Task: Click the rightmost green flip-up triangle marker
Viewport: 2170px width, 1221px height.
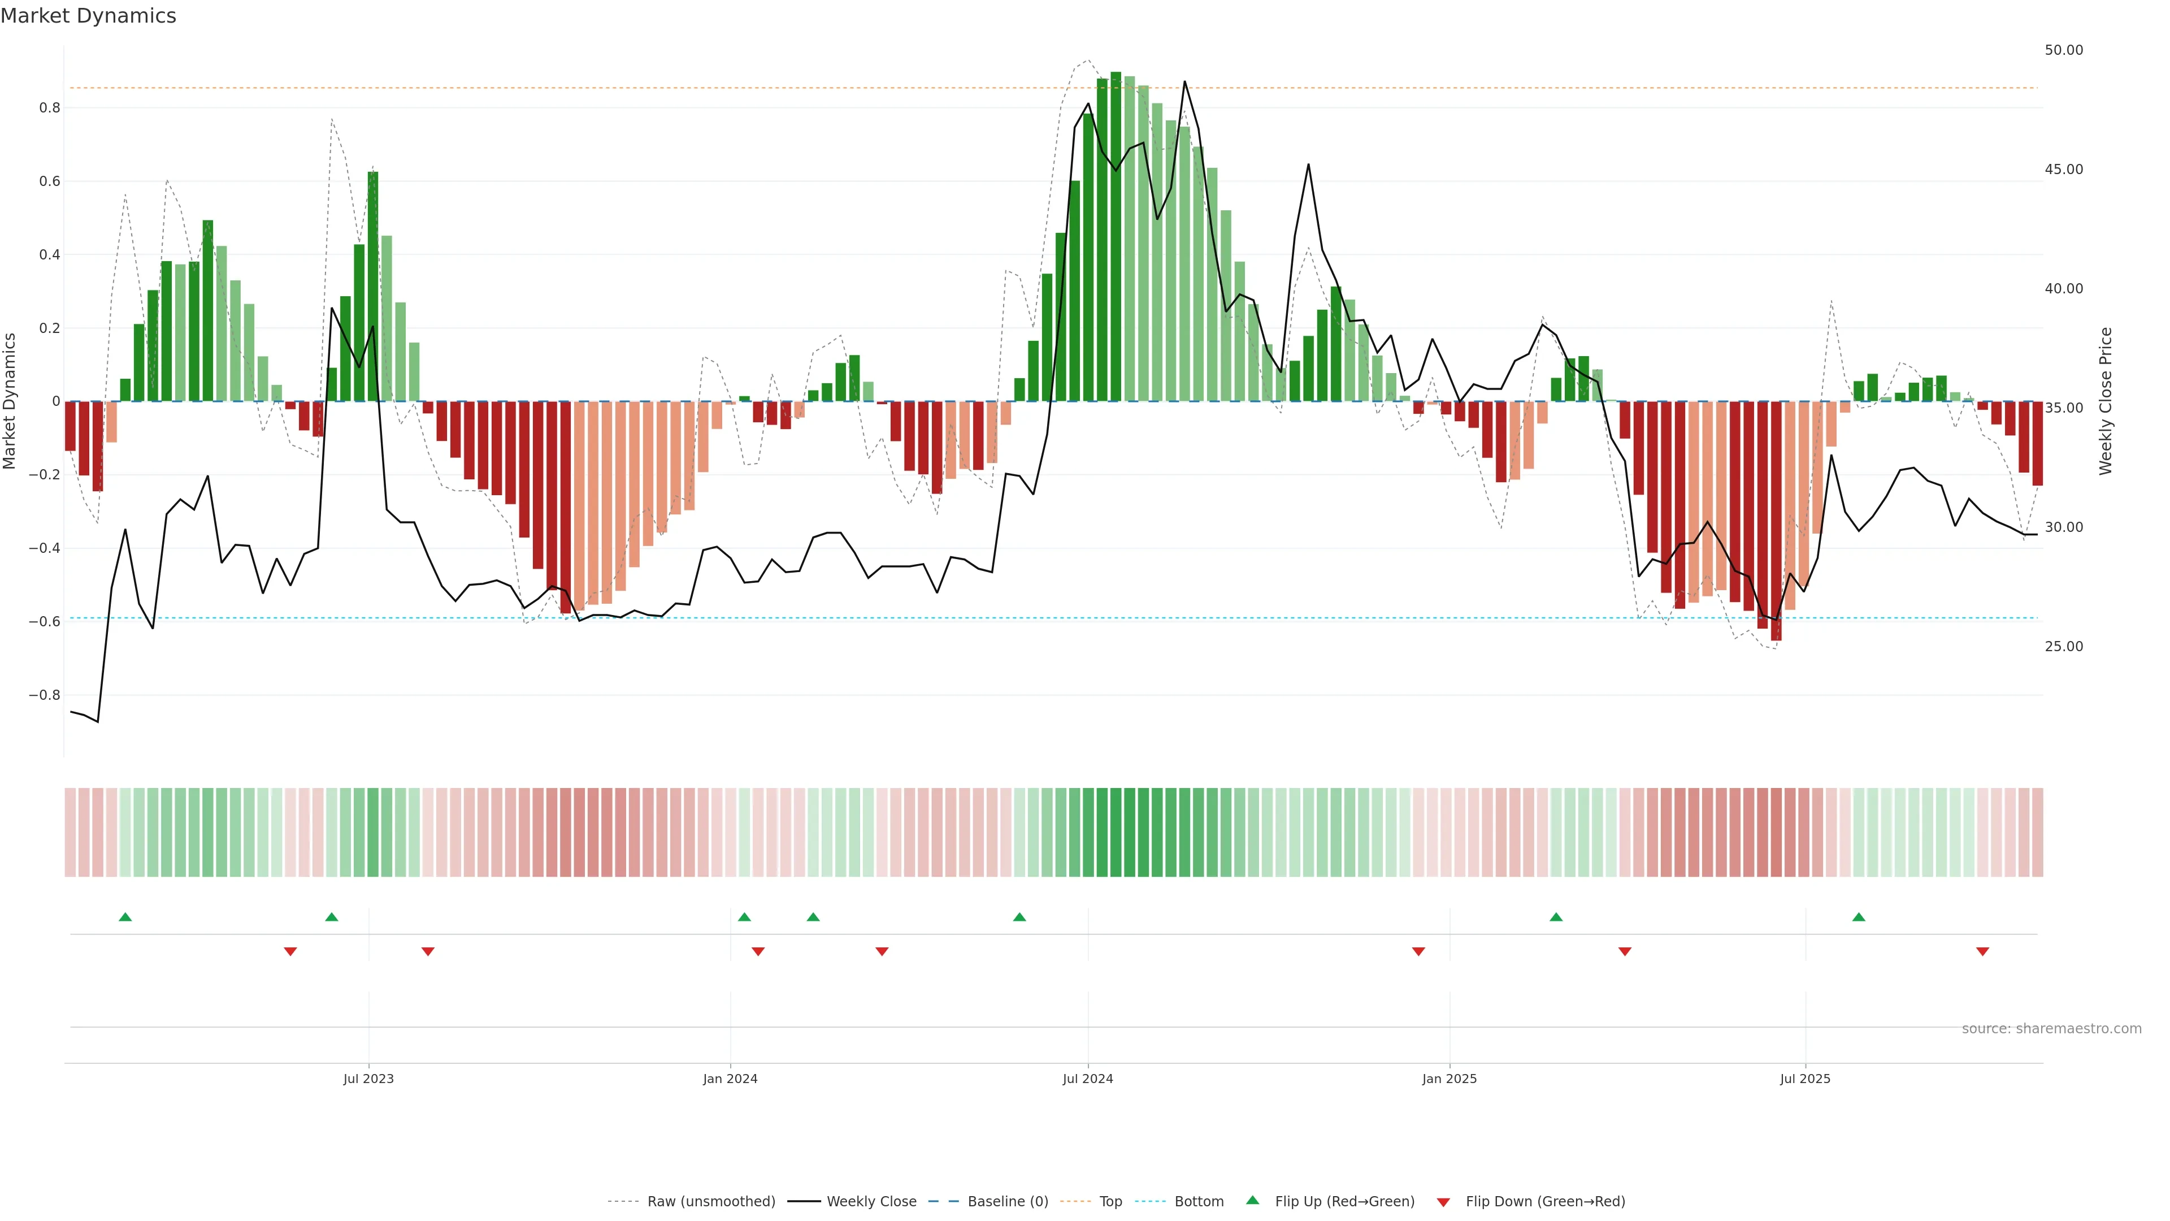Action: (x=1859, y=917)
